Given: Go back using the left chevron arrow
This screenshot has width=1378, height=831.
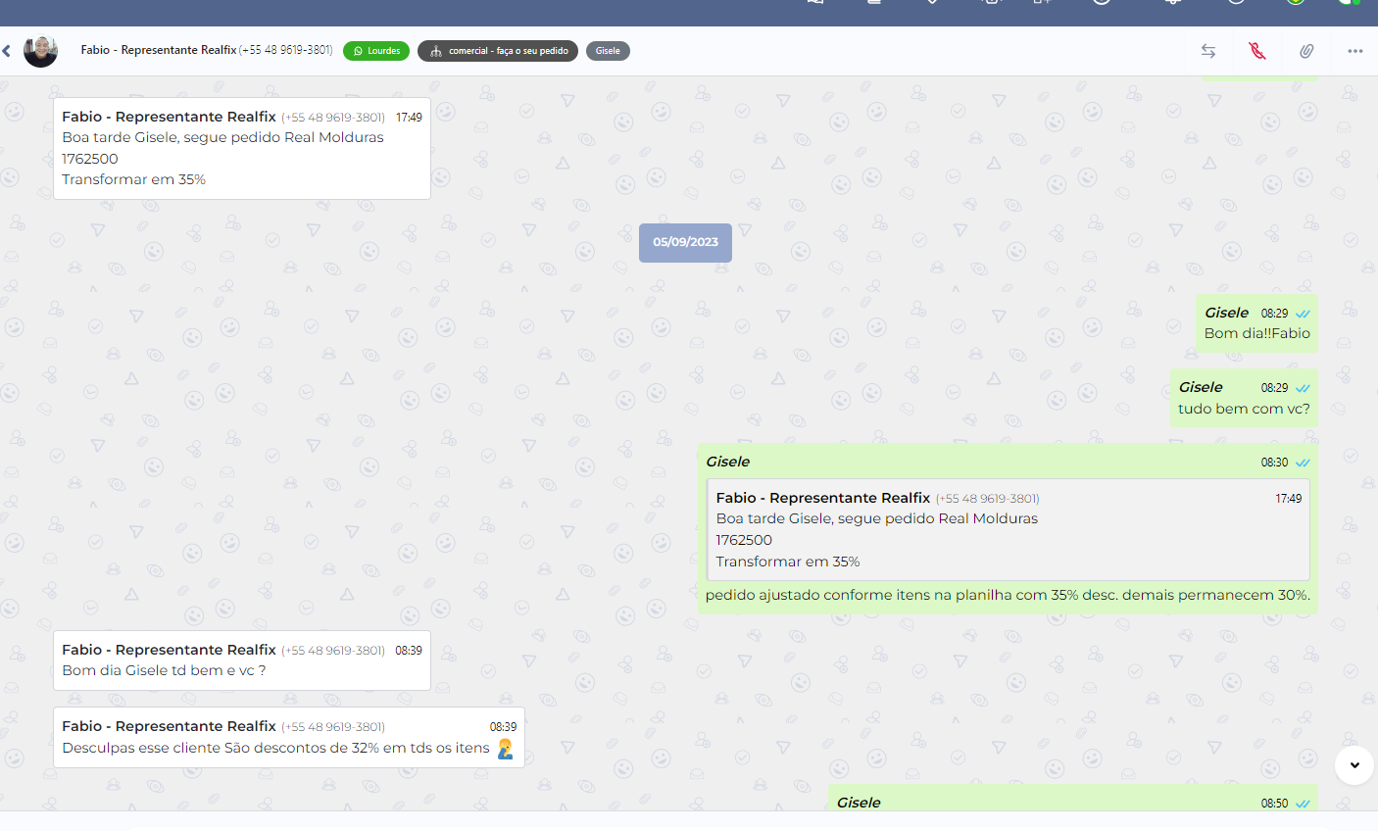Looking at the screenshot, I should point(7,51).
